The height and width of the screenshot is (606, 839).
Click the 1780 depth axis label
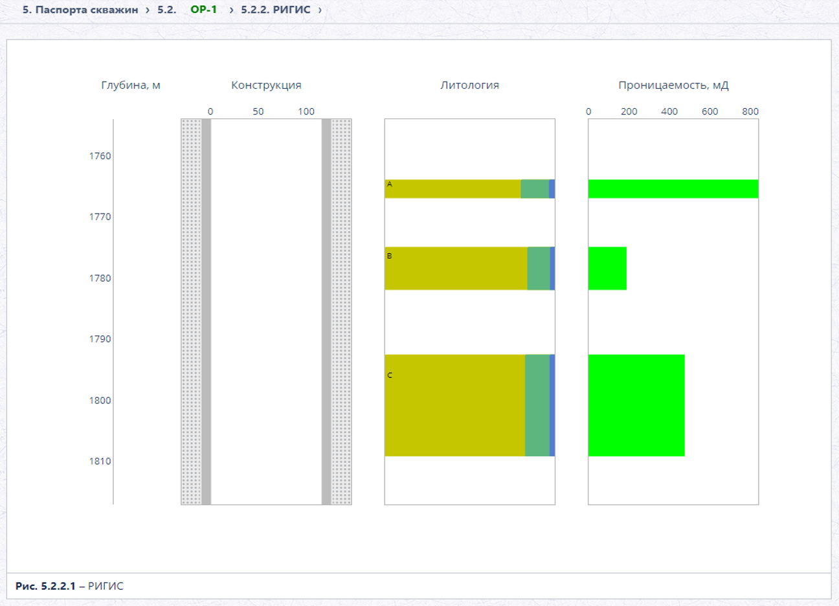(x=100, y=278)
